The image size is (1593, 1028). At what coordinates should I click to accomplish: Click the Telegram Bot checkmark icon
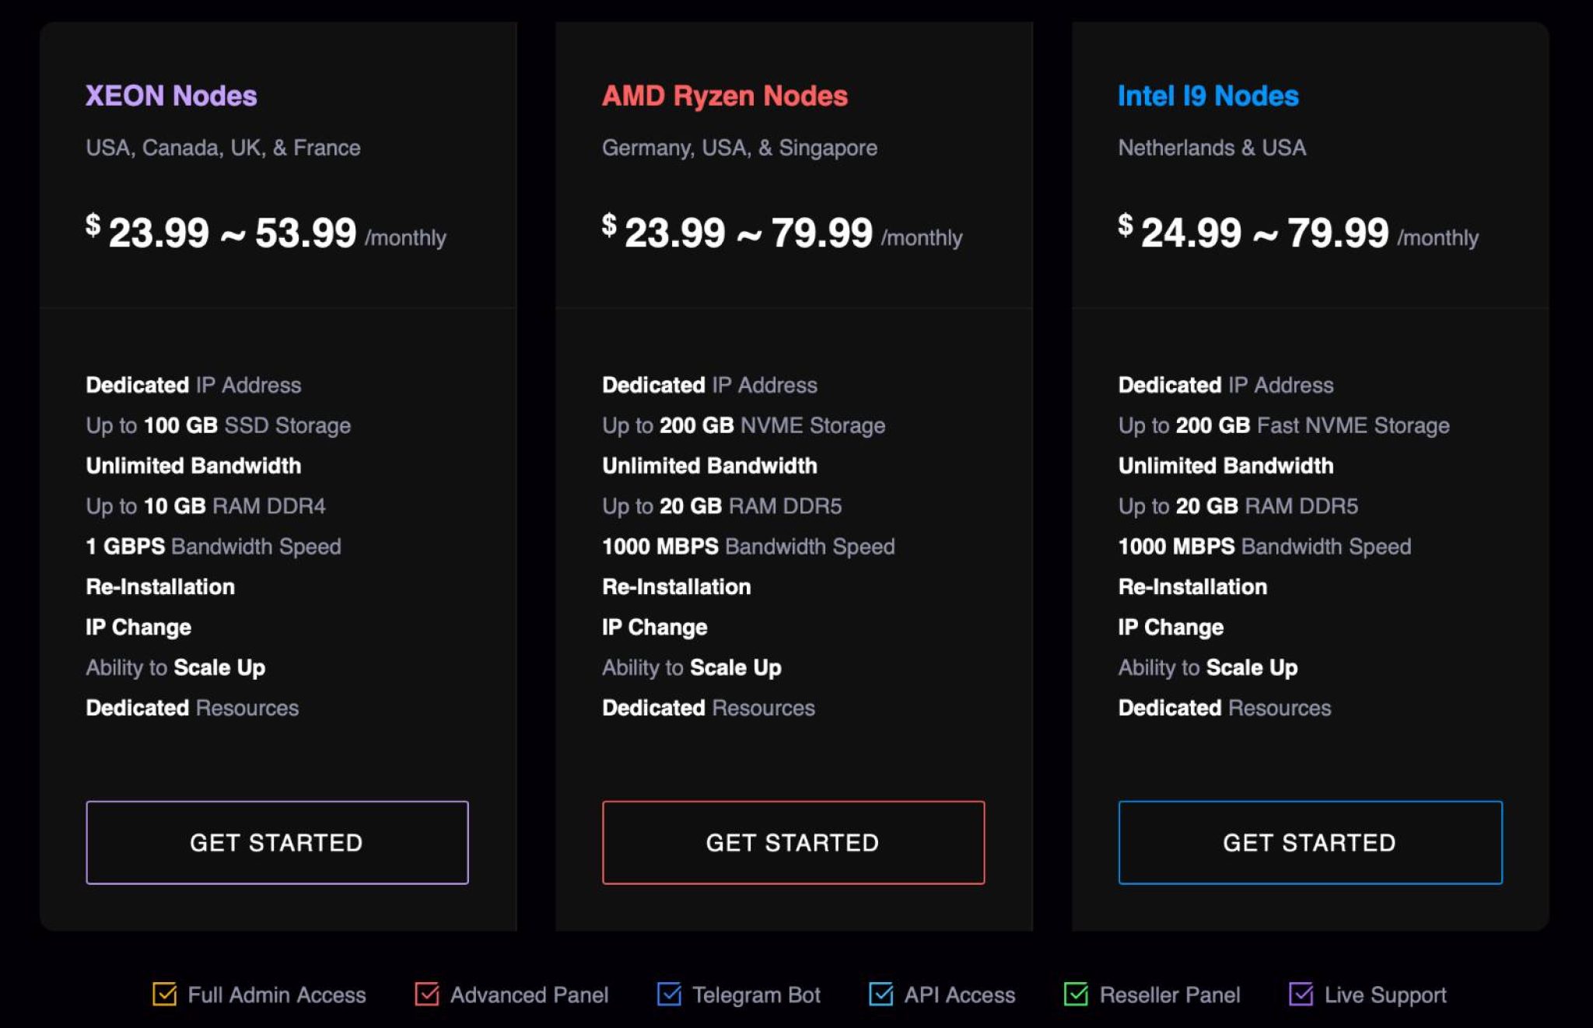coord(669,994)
